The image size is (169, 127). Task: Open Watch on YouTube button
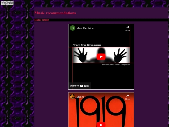[80, 86]
